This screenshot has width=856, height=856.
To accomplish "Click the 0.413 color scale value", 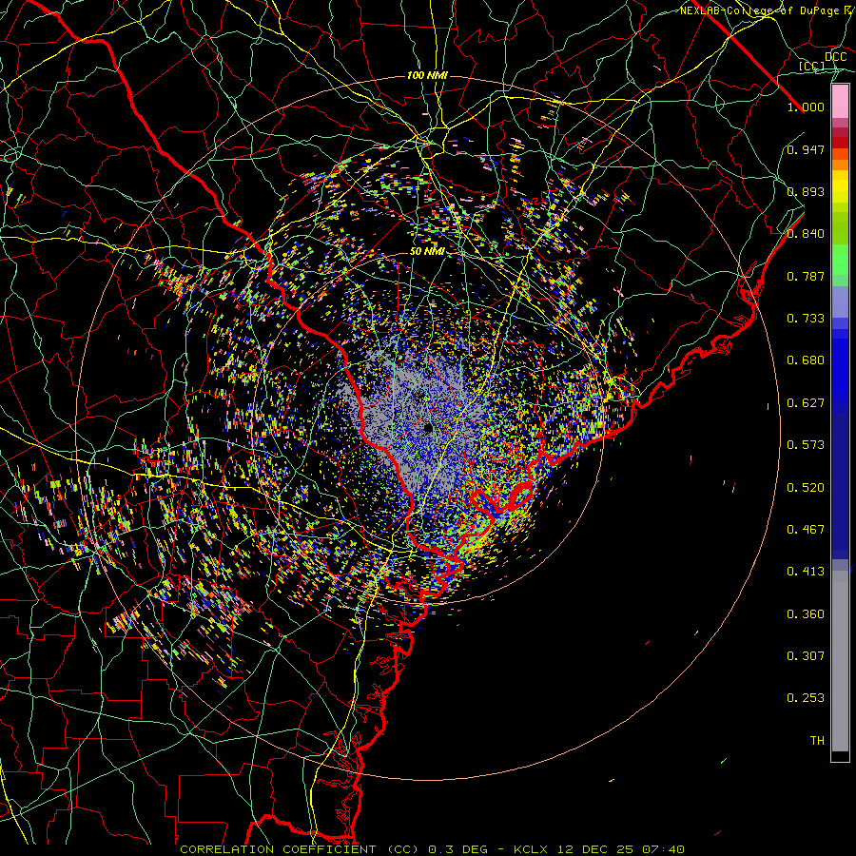I will 806,572.
